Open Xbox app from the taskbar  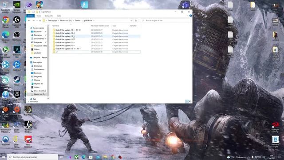(x=77, y=157)
